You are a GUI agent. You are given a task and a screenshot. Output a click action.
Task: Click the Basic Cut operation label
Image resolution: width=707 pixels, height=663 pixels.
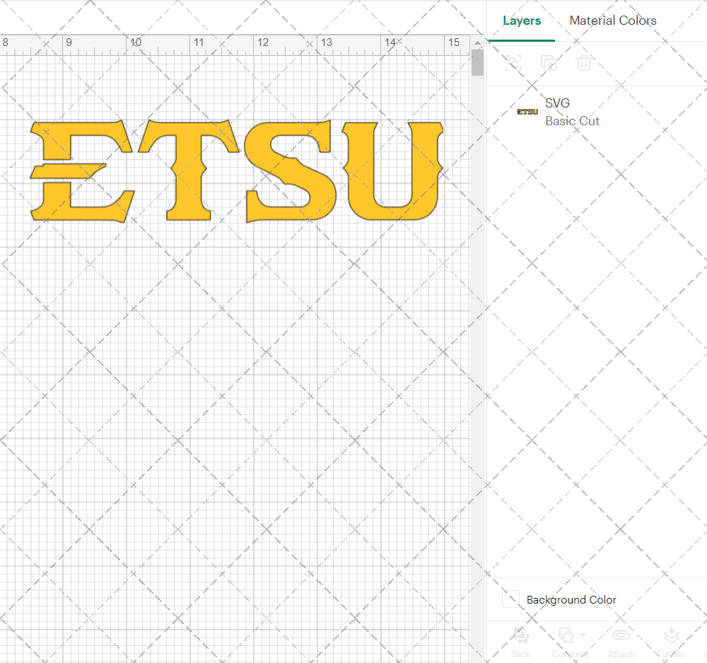tap(572, 121)
